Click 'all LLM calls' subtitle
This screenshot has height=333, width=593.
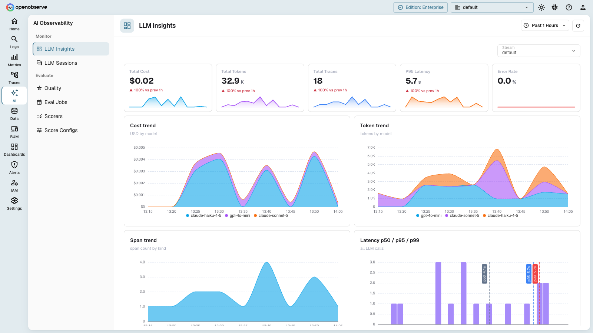[372, 249]
